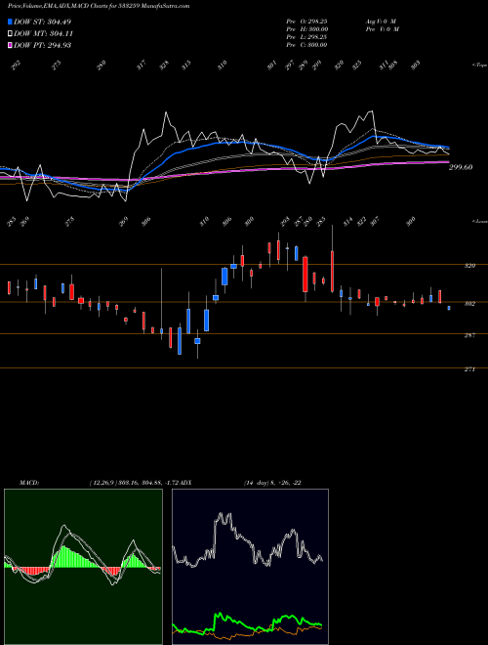Click the 'Pre V: 0 M' volume label
Viewport: 488px width, 645px height.
point(384,28)
